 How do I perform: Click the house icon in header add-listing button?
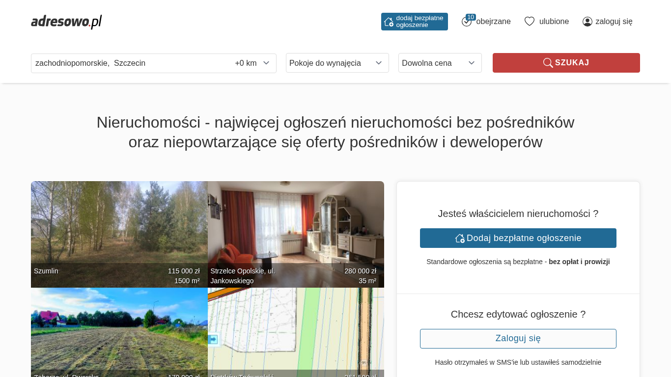click(389, 22)
